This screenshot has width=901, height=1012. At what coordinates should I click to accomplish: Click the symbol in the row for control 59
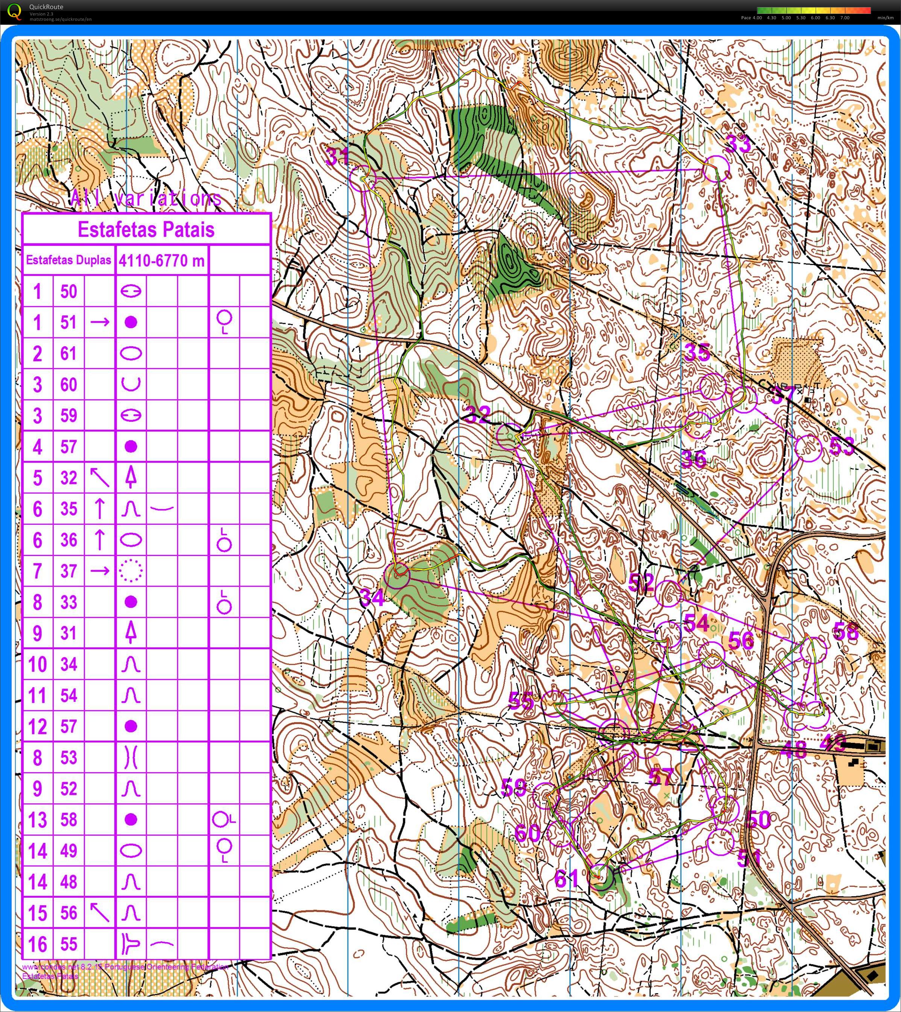pyautogui.click(x=131, y=415)
